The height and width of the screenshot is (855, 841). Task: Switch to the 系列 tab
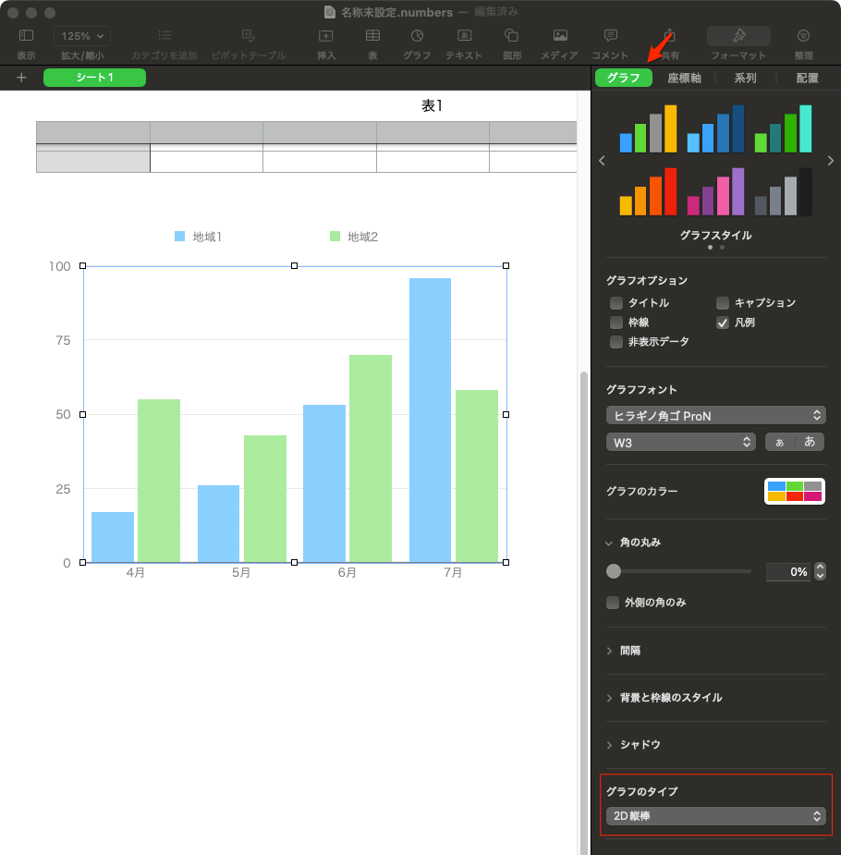coord(745,79)
